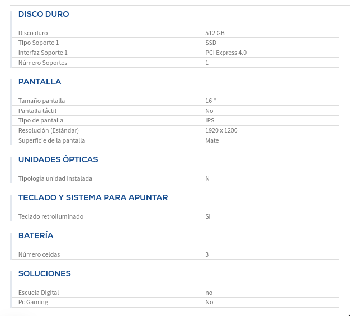The image size is (350, 316).
Task: Click the SOLUCIONES section heading
Action: coord(45,273)
